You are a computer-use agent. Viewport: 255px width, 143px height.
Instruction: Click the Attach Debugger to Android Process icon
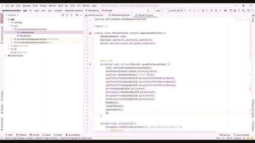tap(216, 10)
